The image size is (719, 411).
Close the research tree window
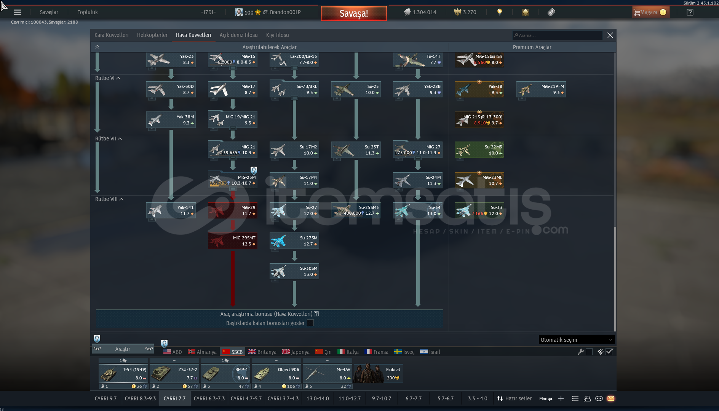pos(610,35)
